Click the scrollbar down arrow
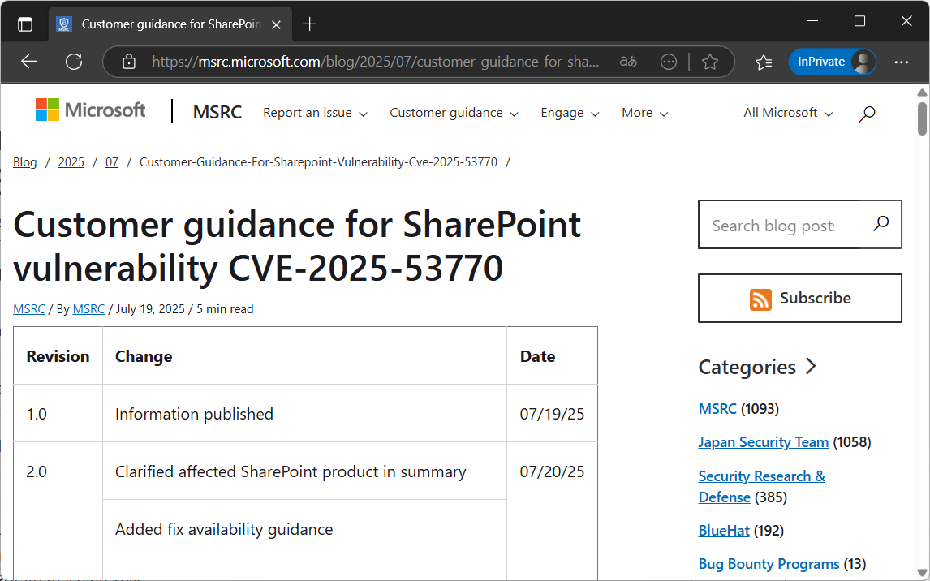 point(922,574)
